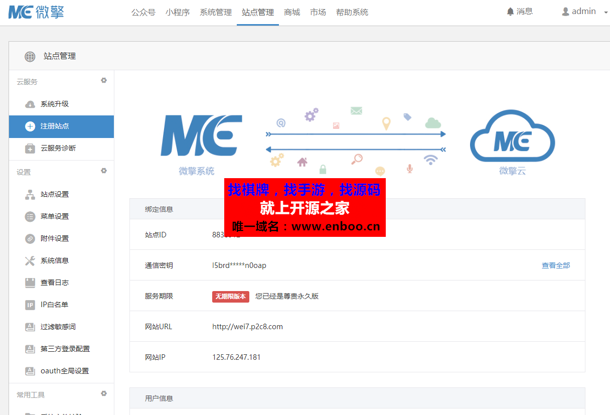Viewport: 610px width, 415px height.
Task: Open 帮助系统 in top navigation
Action: [352, 13]
